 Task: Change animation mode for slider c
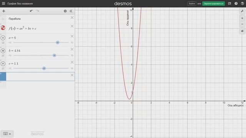[3, 69]
